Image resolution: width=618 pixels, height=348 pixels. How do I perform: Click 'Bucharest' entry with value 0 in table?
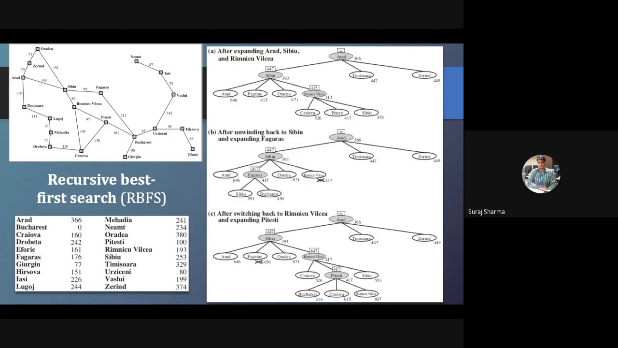point(31,227)
